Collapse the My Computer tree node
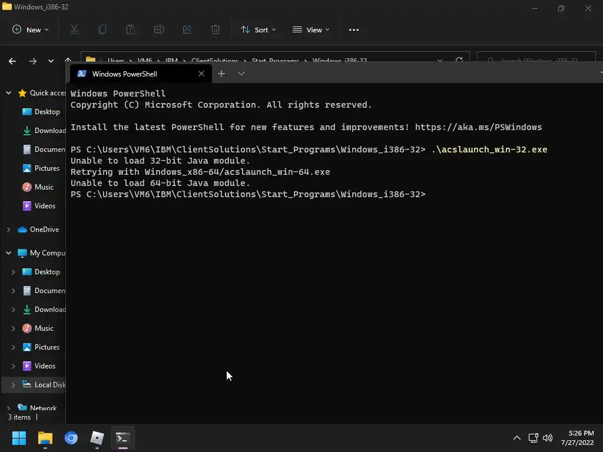The width and height of the screenshot is (603, 452). [x=8, y=253]
